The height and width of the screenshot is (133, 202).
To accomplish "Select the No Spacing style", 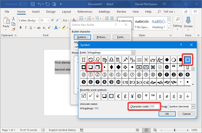I will (x=142, y=24).
